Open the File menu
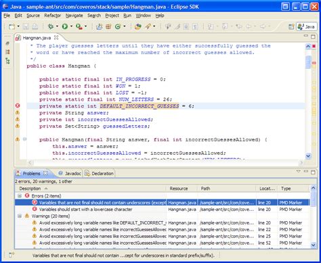 7,16
